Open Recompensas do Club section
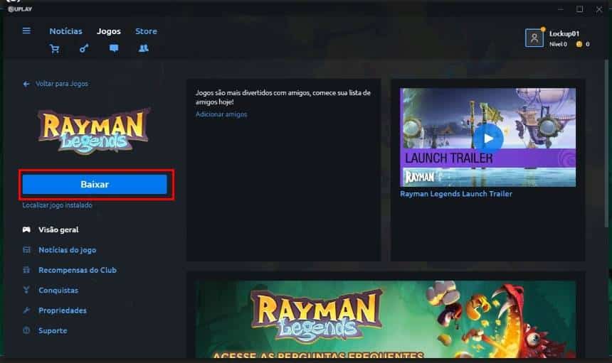 (x=78, y=270)
